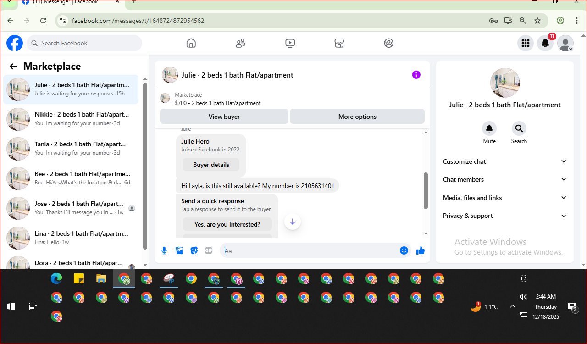Image resolution: width=587 pixels, height=344 pixels.
Task: Open Chrome three-dot menu
Action: (577, 21)
